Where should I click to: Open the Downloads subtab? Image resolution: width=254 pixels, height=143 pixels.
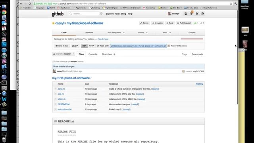(x=197, y=54)
